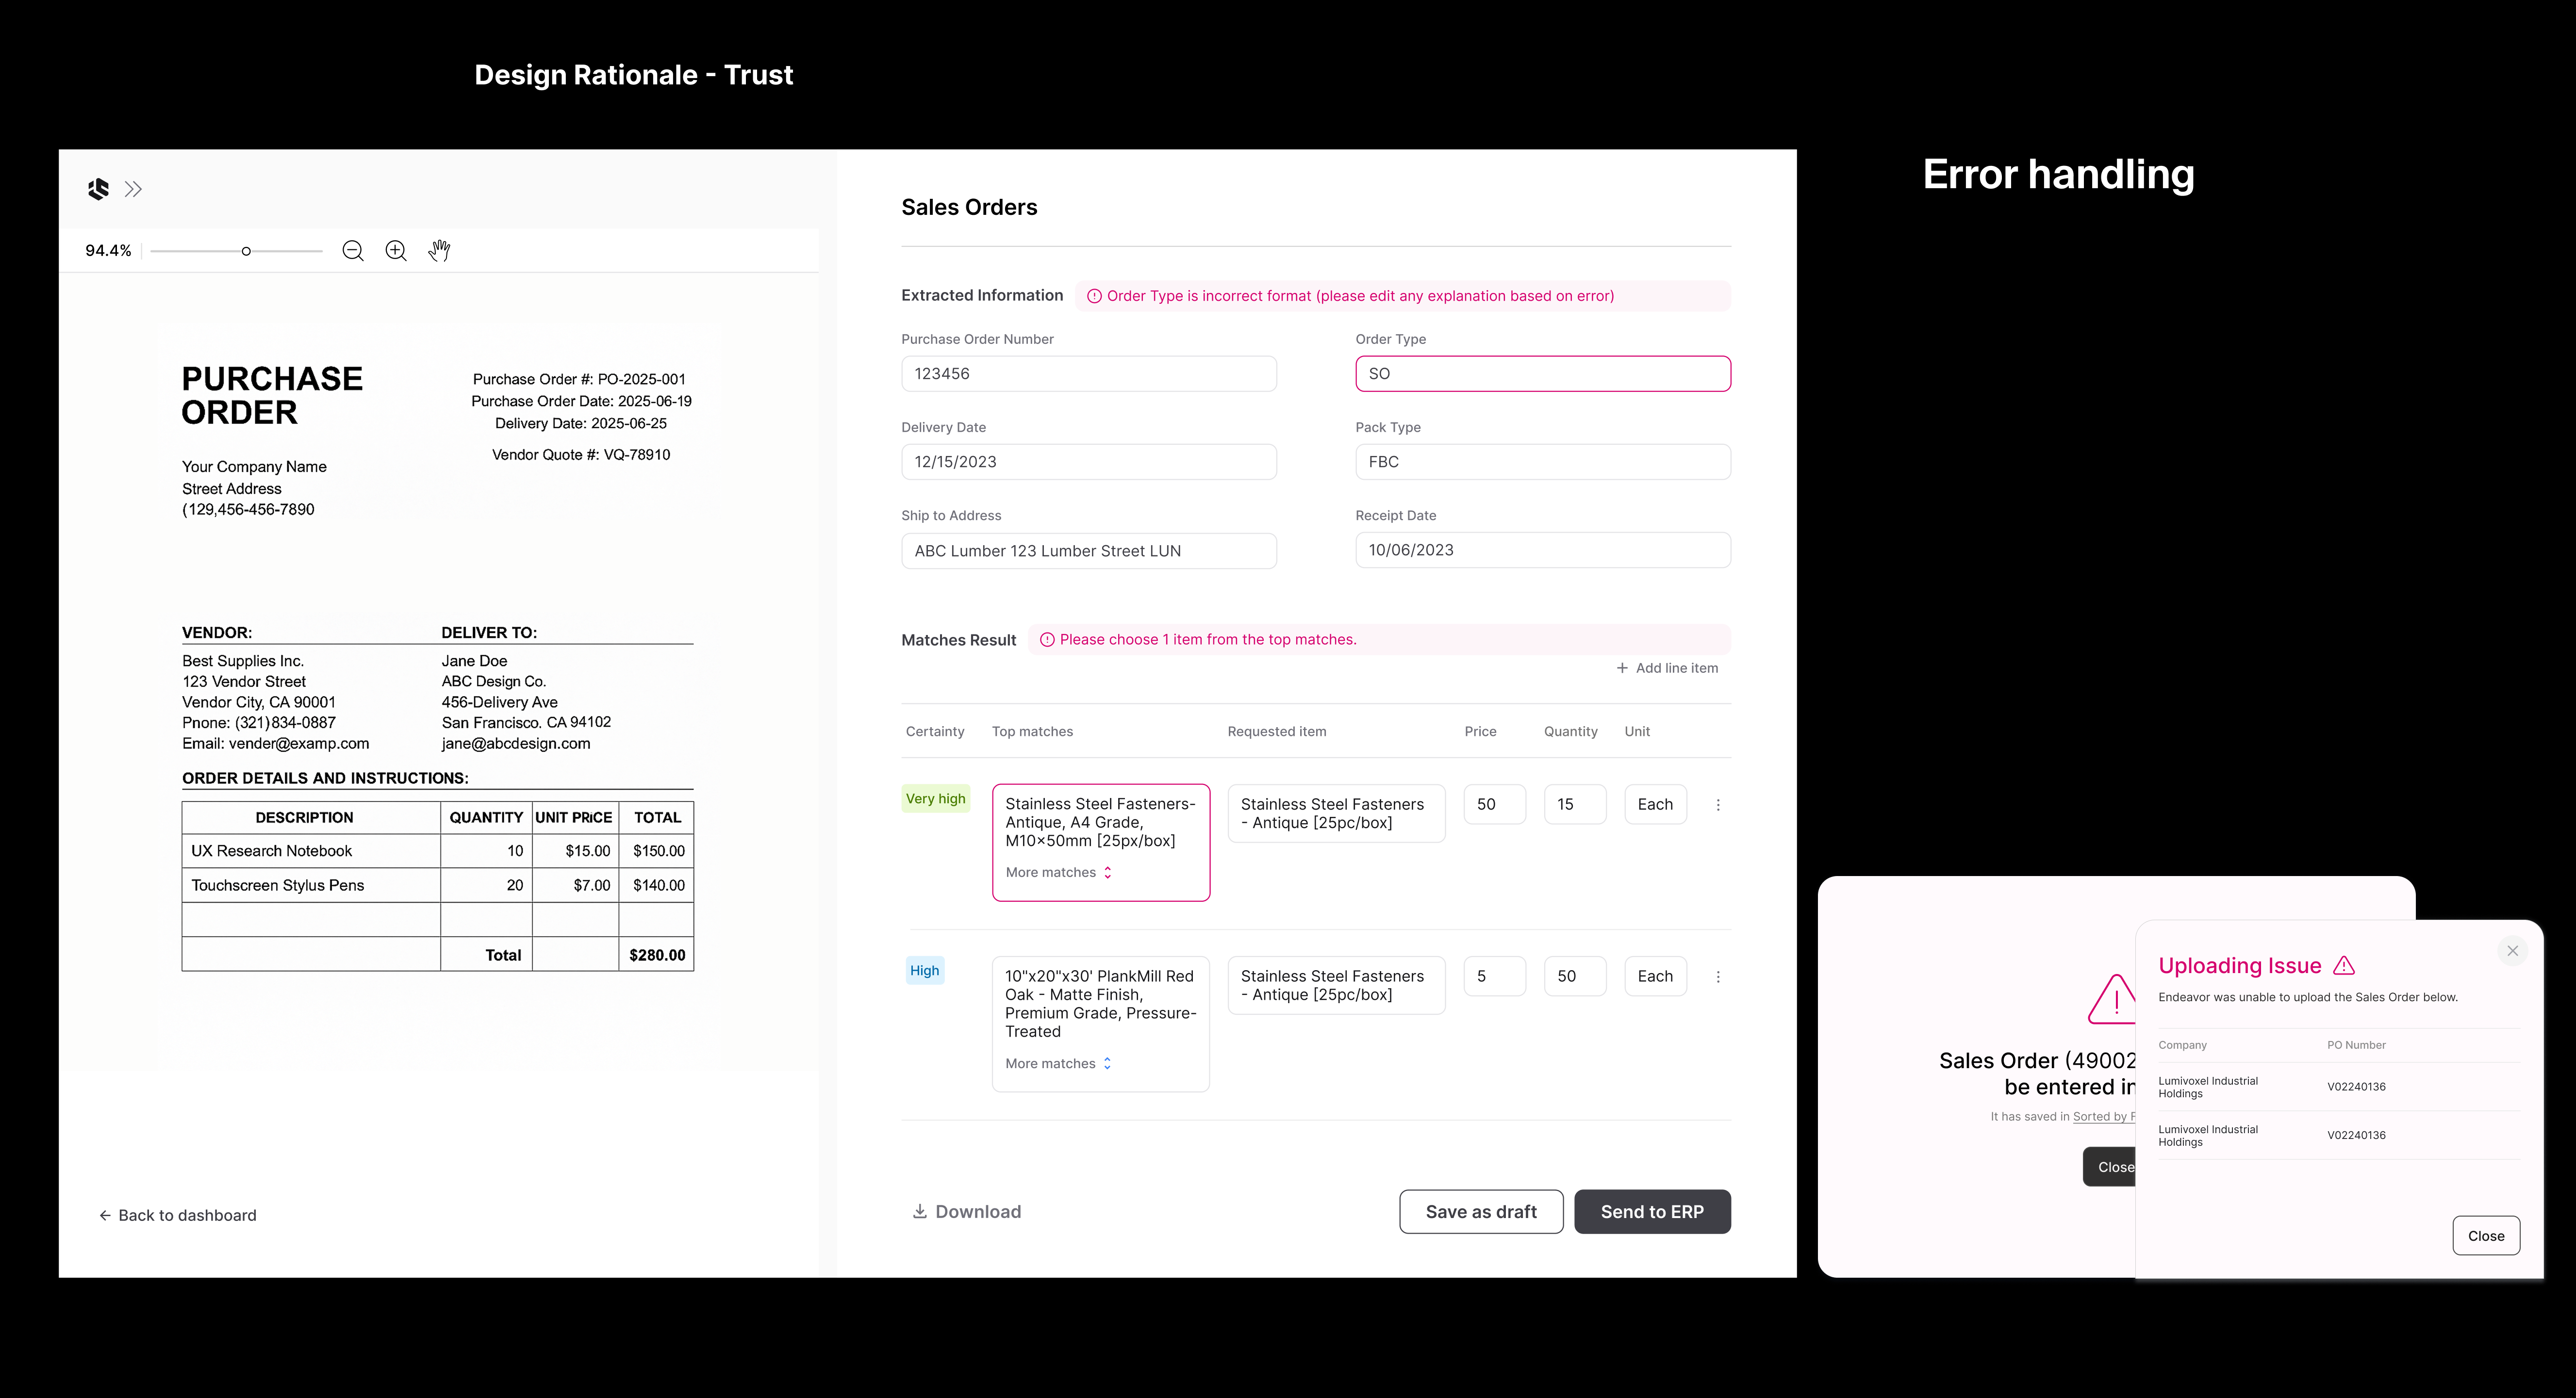Click the Purchase Order Number field
This screenshot has width=2576, height=1398.
coord(1088,374)
